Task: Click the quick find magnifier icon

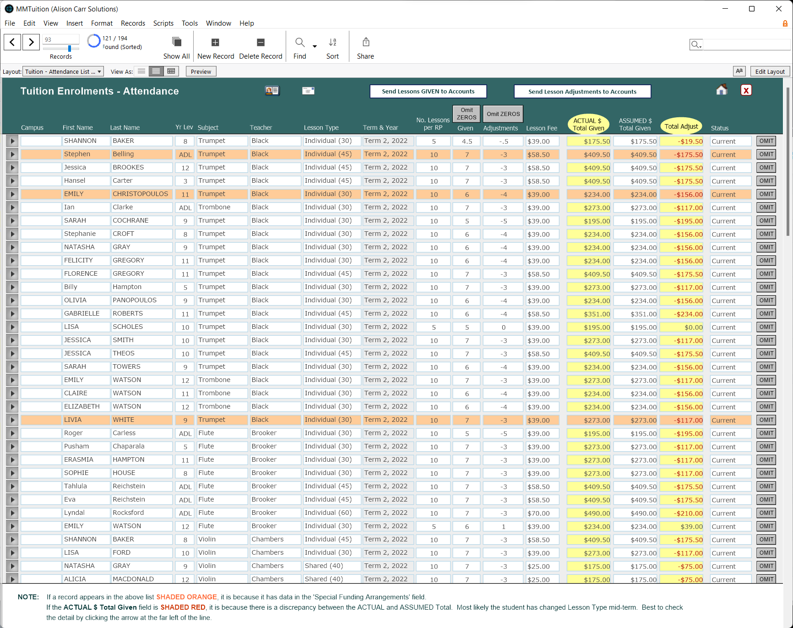Action: (x=696, y=44)
